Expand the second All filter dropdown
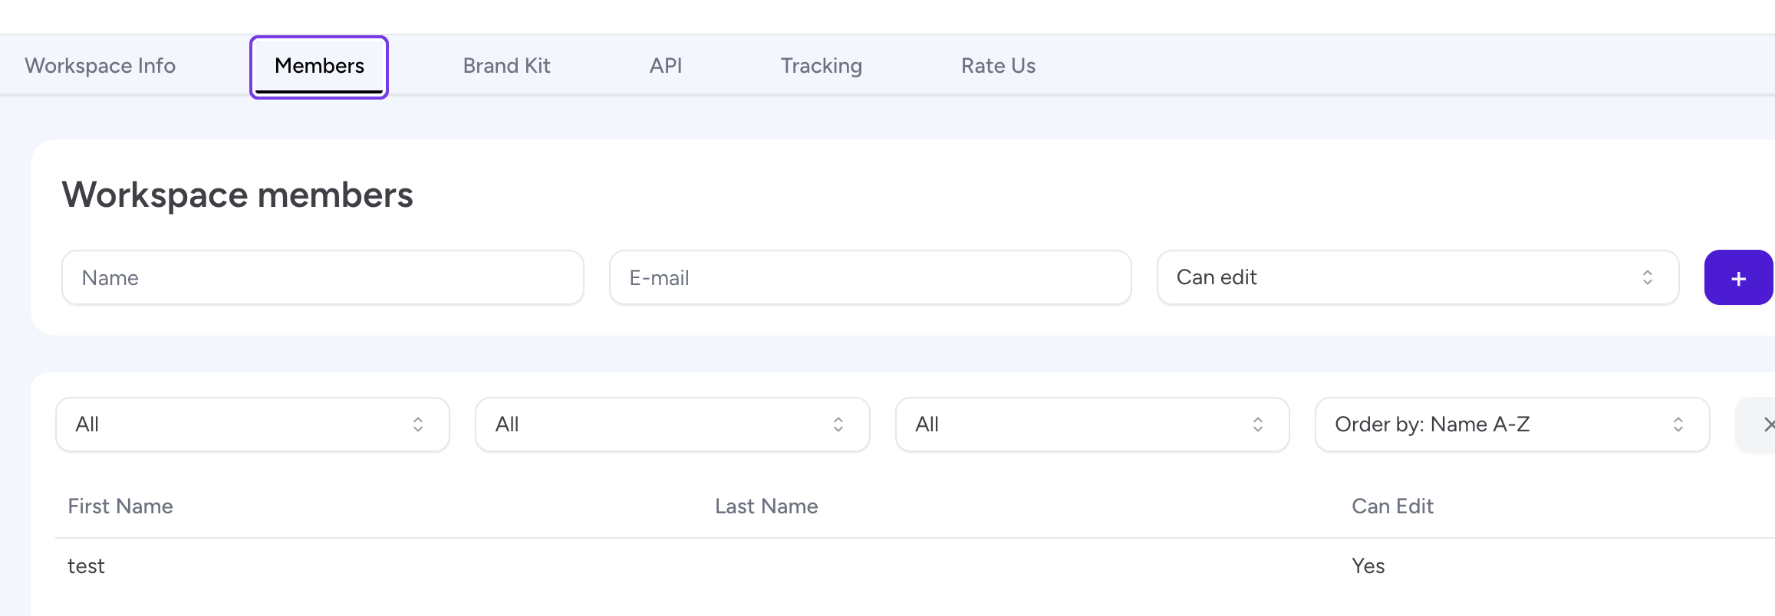This screenshot has width=1775, height=616. click(x=673, y=424)
